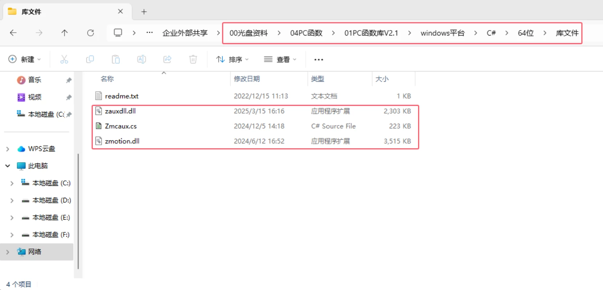Click 库文件 at end of breadcrumb path
The height and width of the screenshot is (290, 603).
[x=567, y=33]
